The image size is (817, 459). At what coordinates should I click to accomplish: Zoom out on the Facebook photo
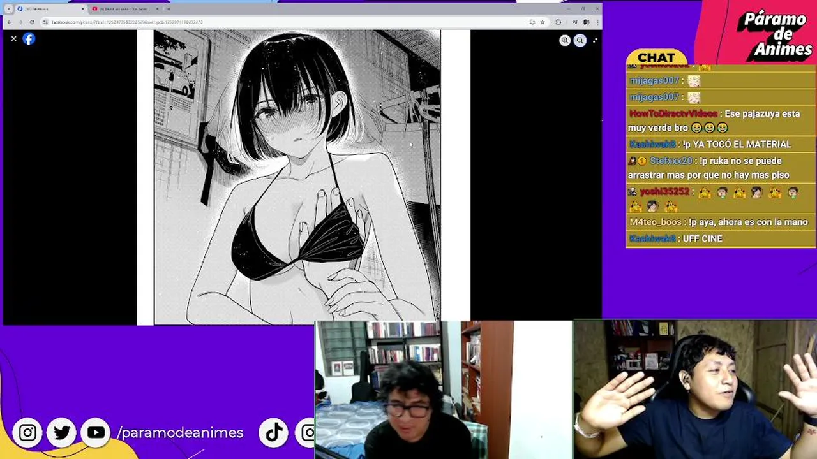(x=580, y=40)
